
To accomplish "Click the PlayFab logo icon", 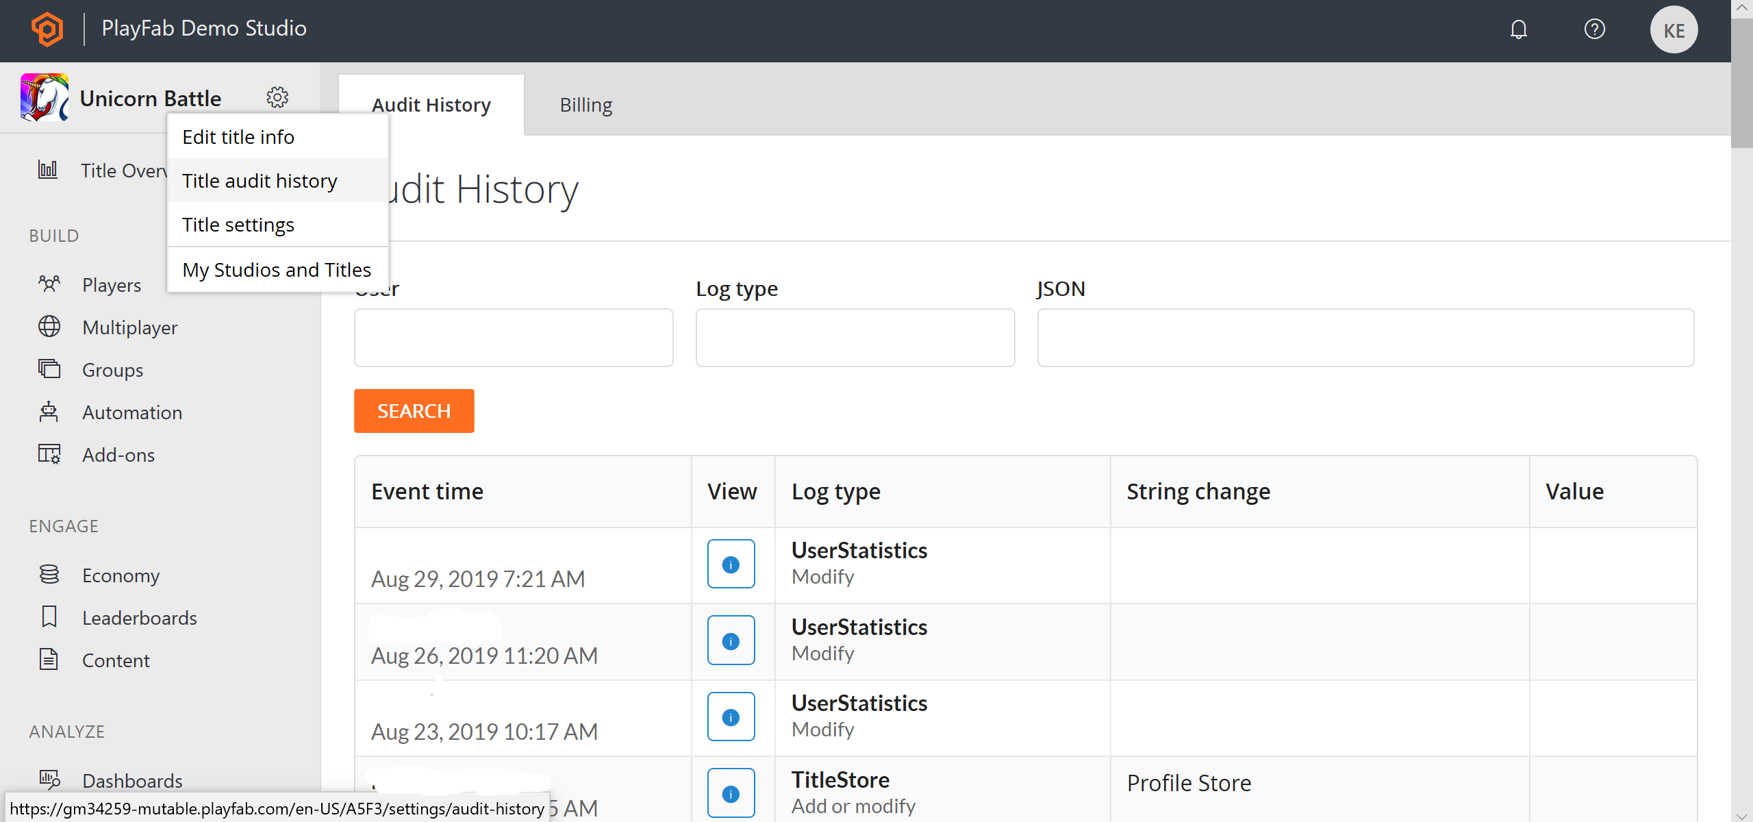I will [x=48, y=28].
